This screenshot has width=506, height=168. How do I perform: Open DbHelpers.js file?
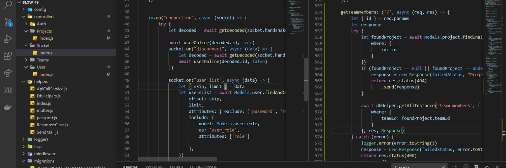(49, 96)
